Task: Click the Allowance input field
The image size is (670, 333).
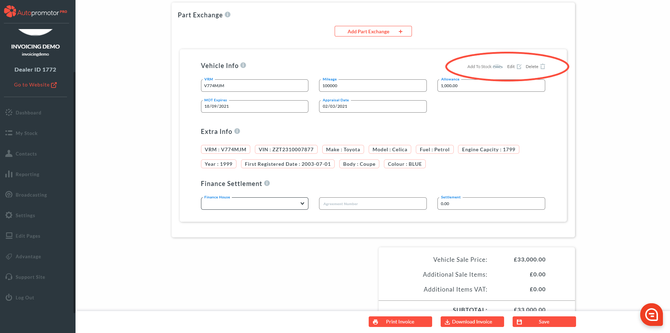Action: click(491, 86)
